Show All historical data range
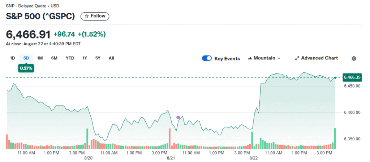370x162 pixels. (x=111, y=58)
